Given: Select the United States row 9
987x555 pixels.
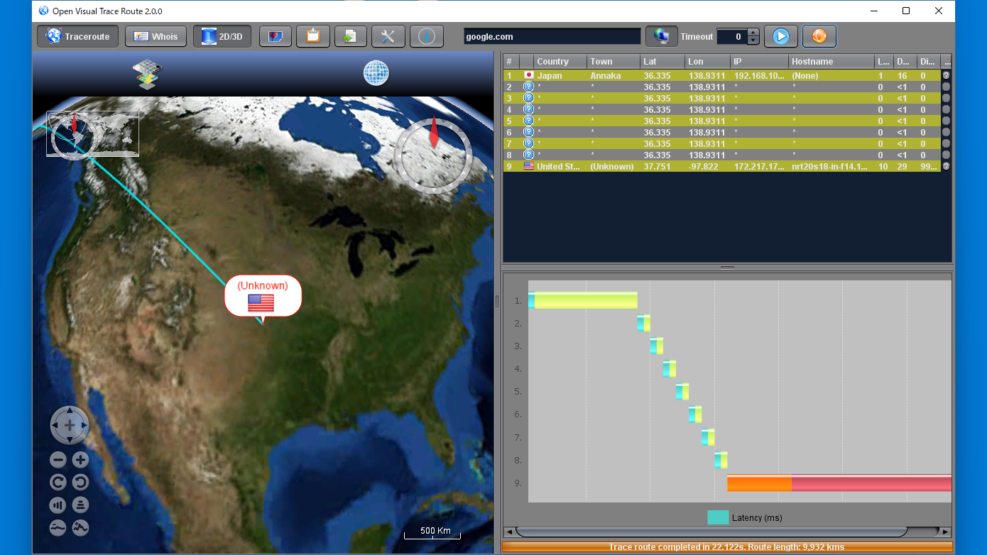Looking at the screenshot, I should (x=727, y=166).
